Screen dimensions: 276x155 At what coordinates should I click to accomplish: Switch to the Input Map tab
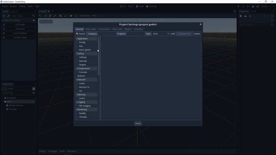pos(91,29)
